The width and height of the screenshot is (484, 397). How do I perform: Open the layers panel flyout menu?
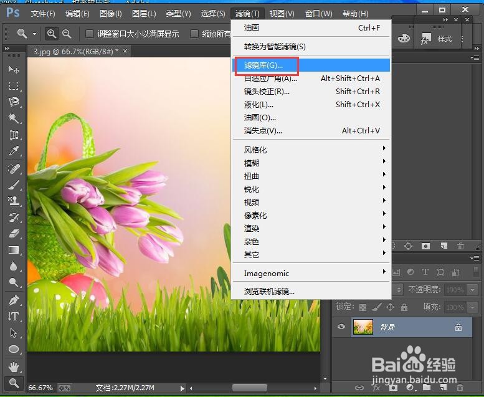(475, 258)
